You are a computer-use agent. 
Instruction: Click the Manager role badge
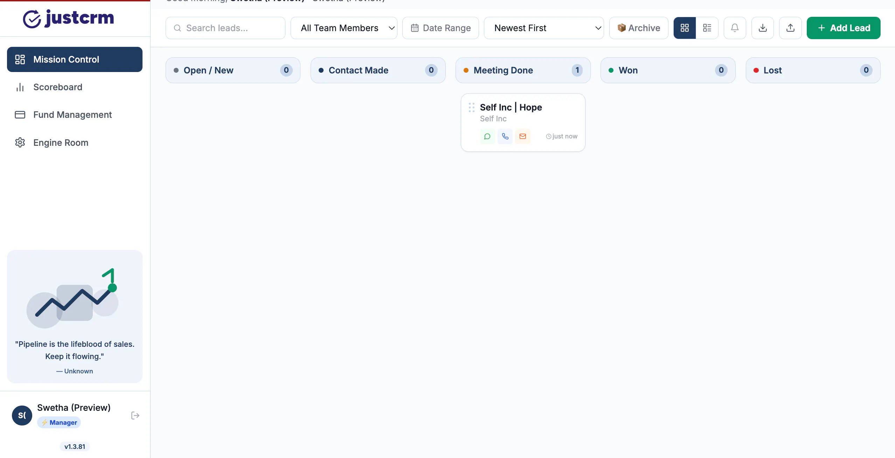[59, 422]
